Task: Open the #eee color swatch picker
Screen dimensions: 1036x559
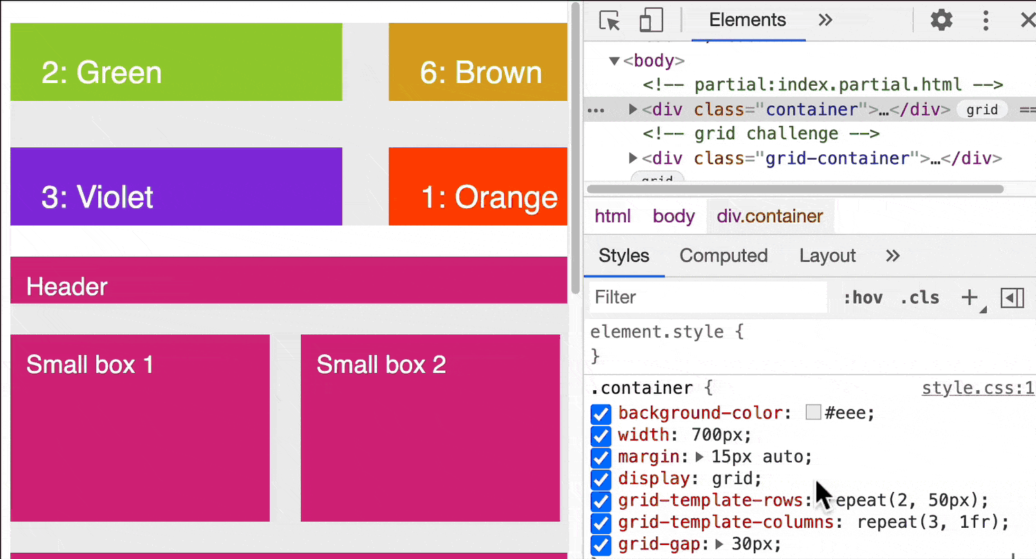Action: 813,413
